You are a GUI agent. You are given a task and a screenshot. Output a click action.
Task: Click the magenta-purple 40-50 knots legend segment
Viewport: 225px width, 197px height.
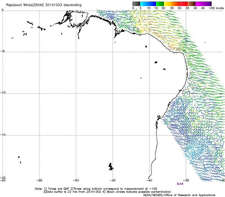click(202, 4)
